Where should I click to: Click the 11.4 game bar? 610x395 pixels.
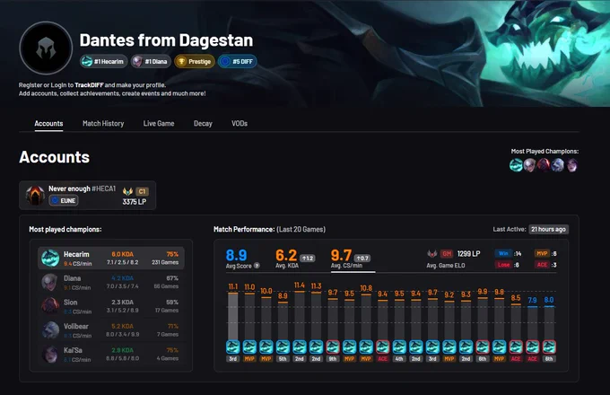[300, 315]
